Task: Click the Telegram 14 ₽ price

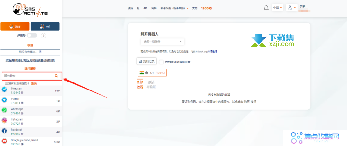Action: point(57,91)
